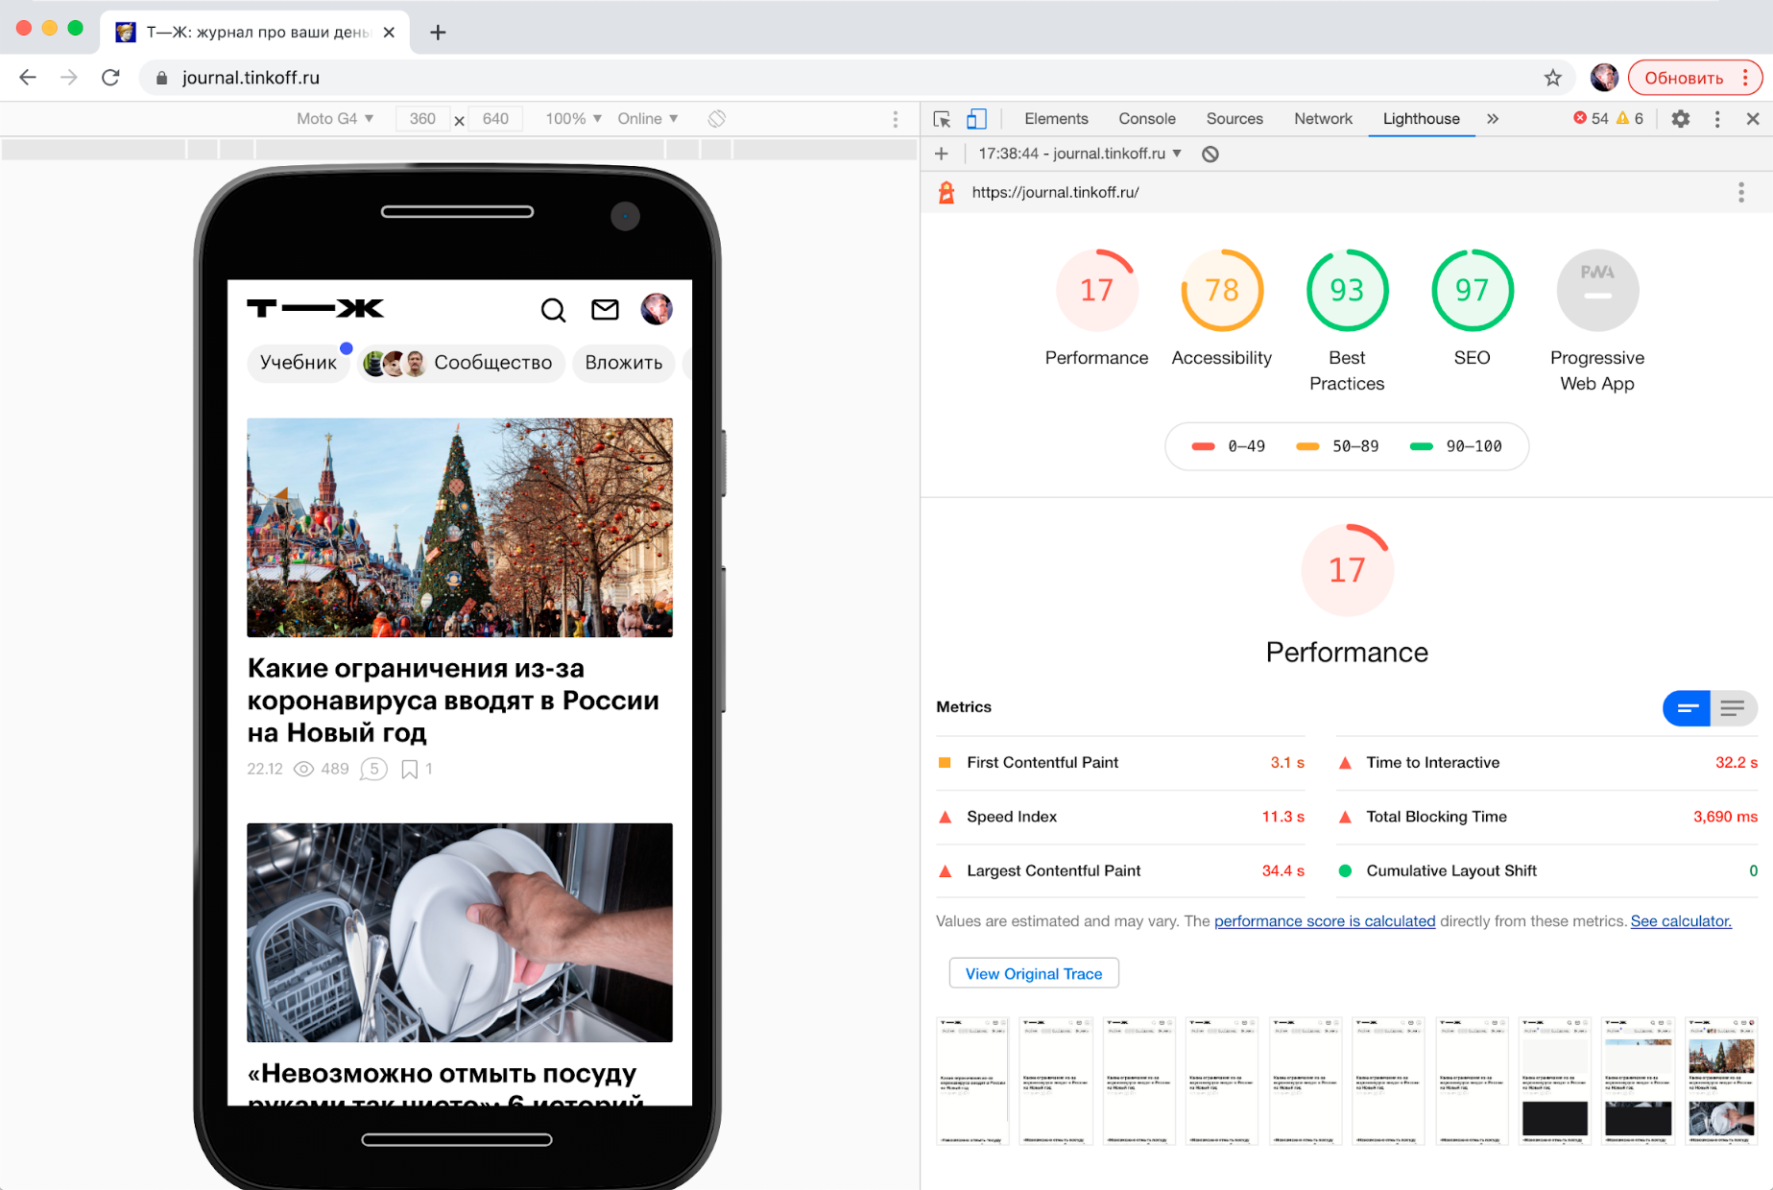This screenshot has width=1773, height=1190.
Task: Go forward with the browser forward arrow
Action: pos(68,78)
